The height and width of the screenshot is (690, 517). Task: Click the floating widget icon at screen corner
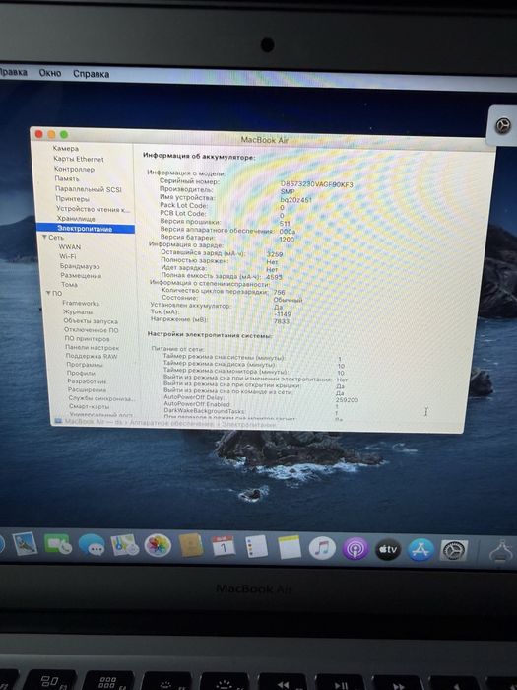(x=502, y=126)
